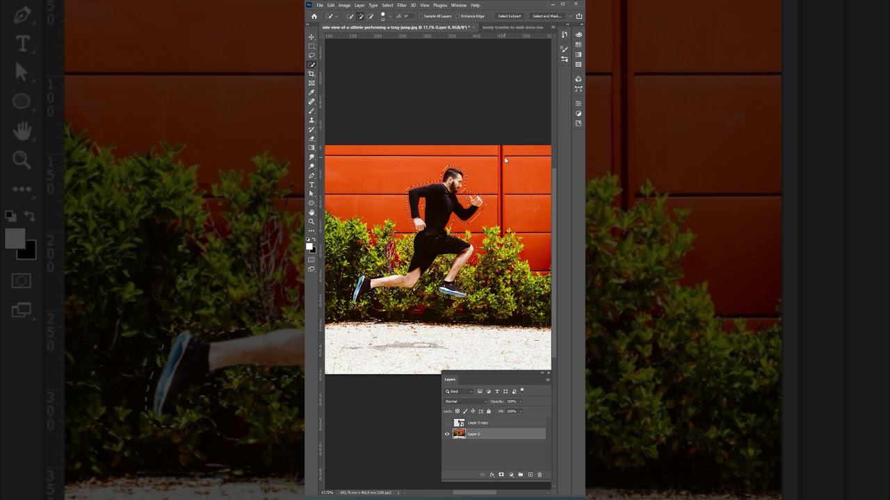Toggle Lock image pixels
Screen dimensions: 890x500
pyautogui.click(x=465, y=411)
